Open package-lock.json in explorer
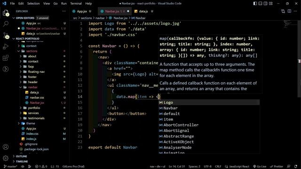Viewport: 301px width, 169px height. click(x=36, y=149)
